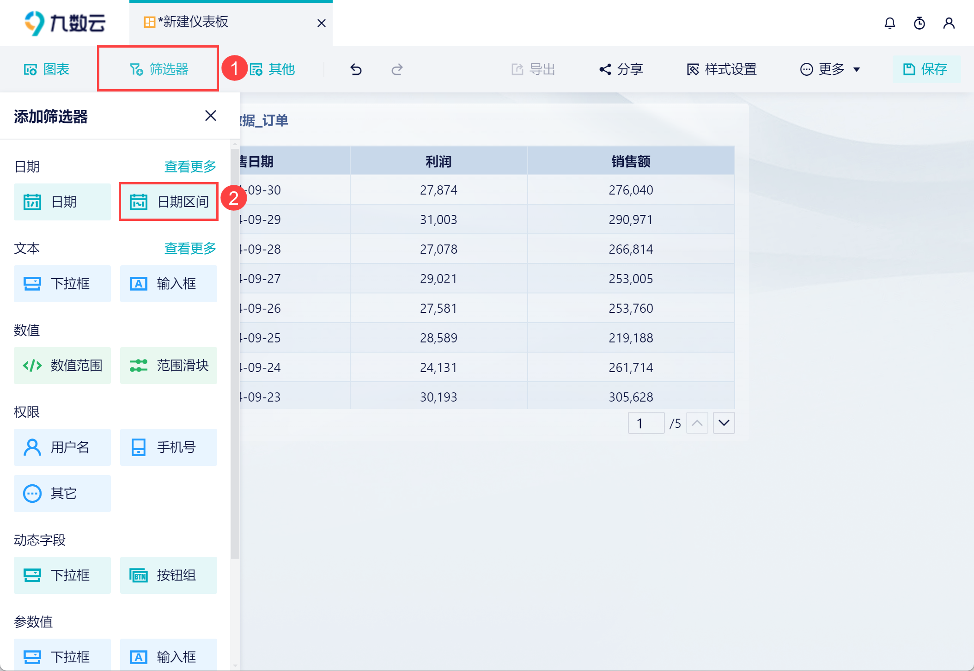Open the 其他 toolbar menu
Screen dimensions: 974x671
pos(273,69)
